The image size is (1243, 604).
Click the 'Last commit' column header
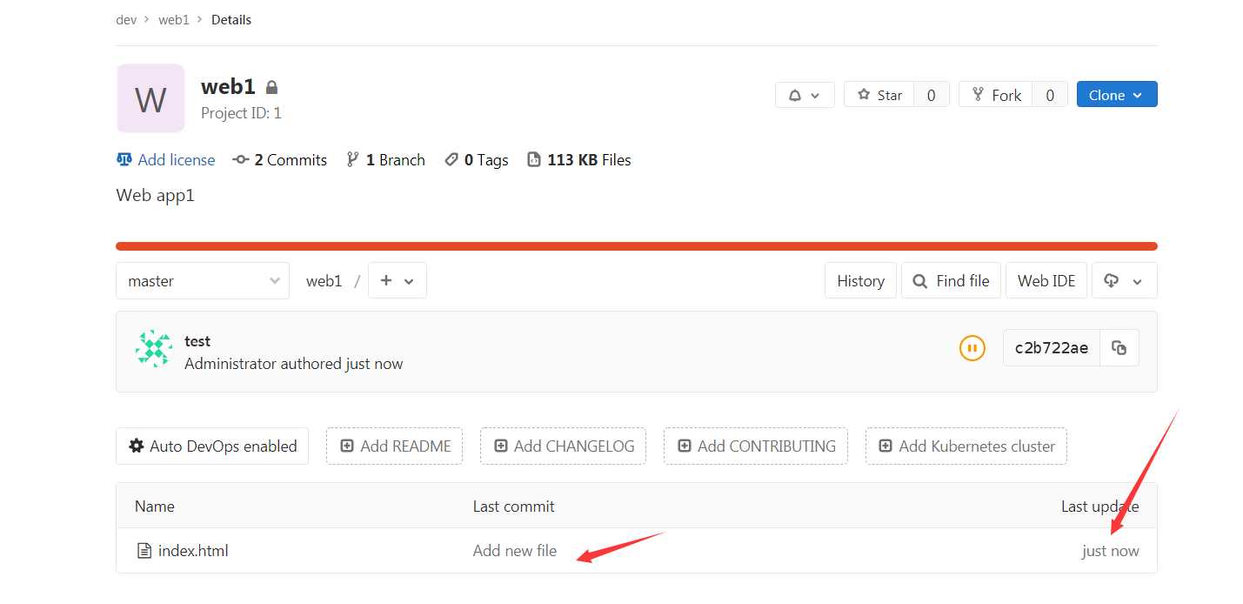[x=514, y=507]
